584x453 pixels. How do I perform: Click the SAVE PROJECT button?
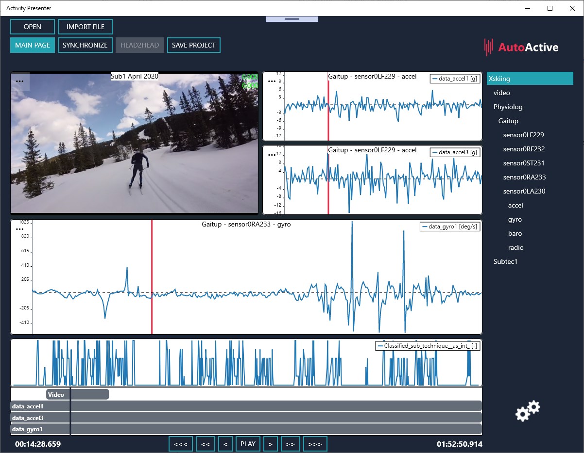click(x=193, y=45)
